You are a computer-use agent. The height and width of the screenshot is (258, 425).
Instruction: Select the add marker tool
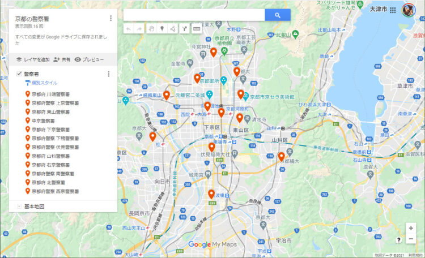tap(162, 29)
